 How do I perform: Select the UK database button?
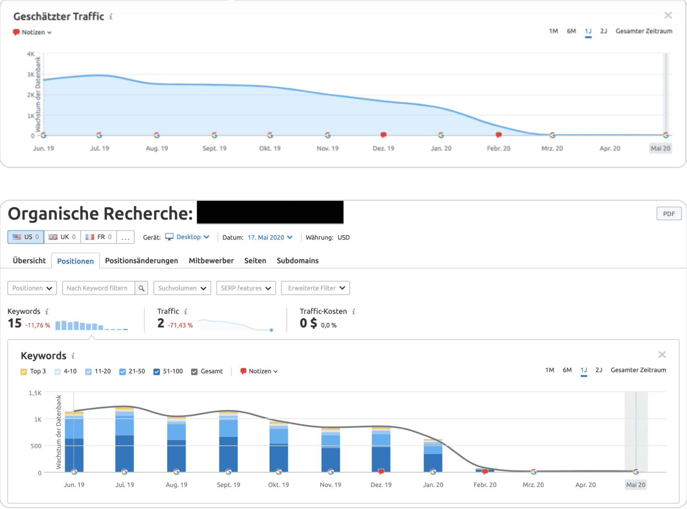[62, 237]
